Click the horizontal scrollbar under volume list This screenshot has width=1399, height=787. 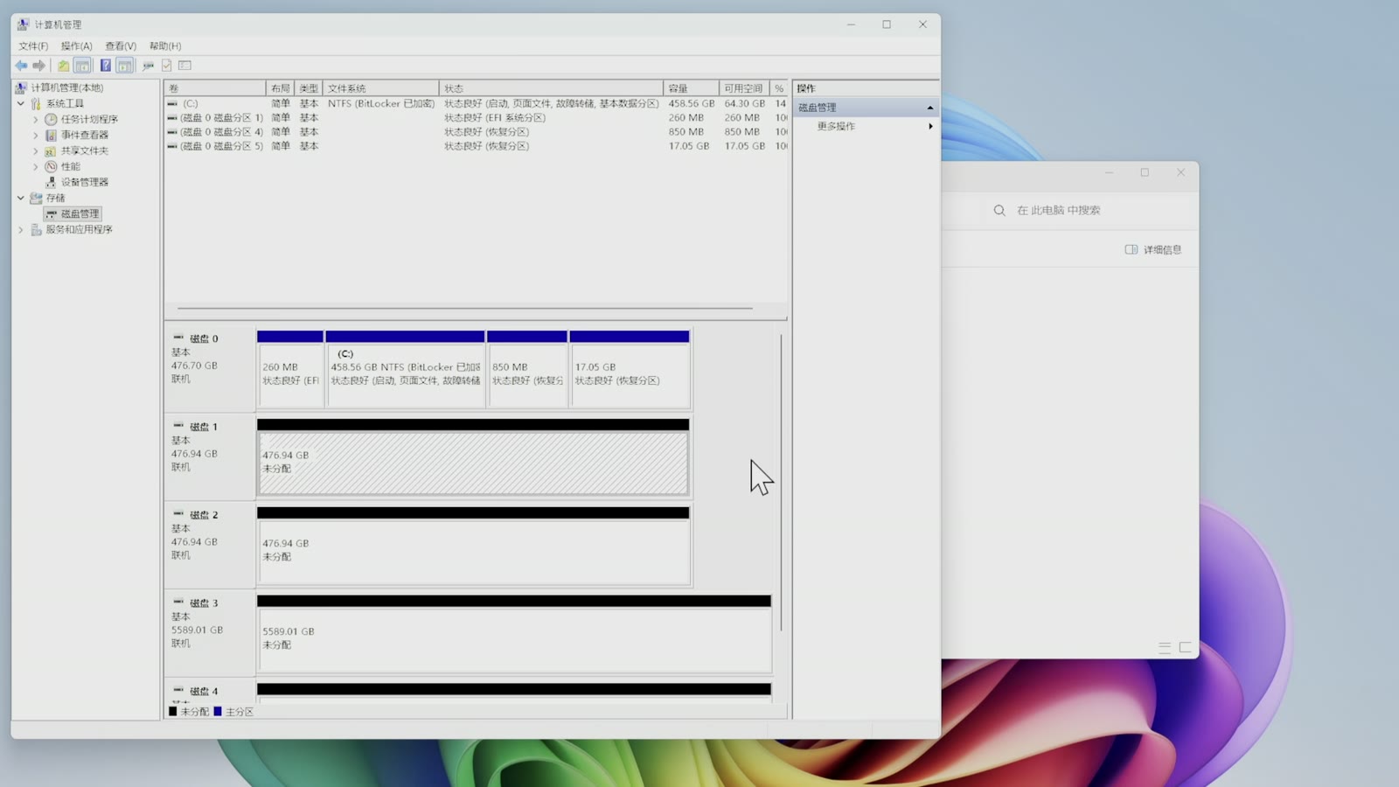tap(464, 308)
